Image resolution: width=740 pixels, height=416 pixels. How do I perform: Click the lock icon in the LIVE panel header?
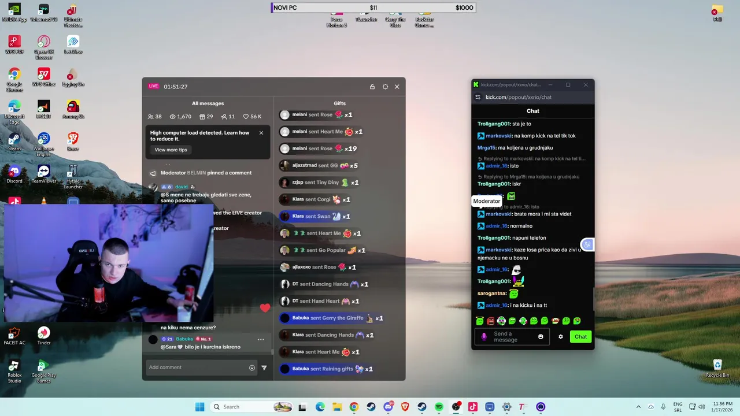[372, 87]
